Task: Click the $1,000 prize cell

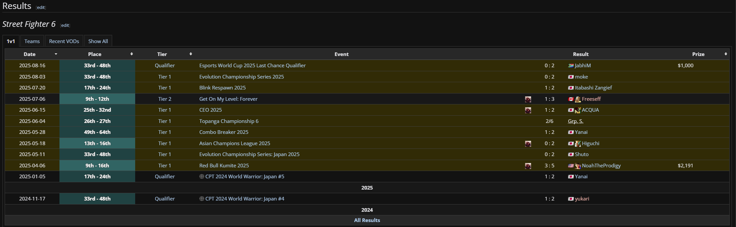Action: (686, 66)
